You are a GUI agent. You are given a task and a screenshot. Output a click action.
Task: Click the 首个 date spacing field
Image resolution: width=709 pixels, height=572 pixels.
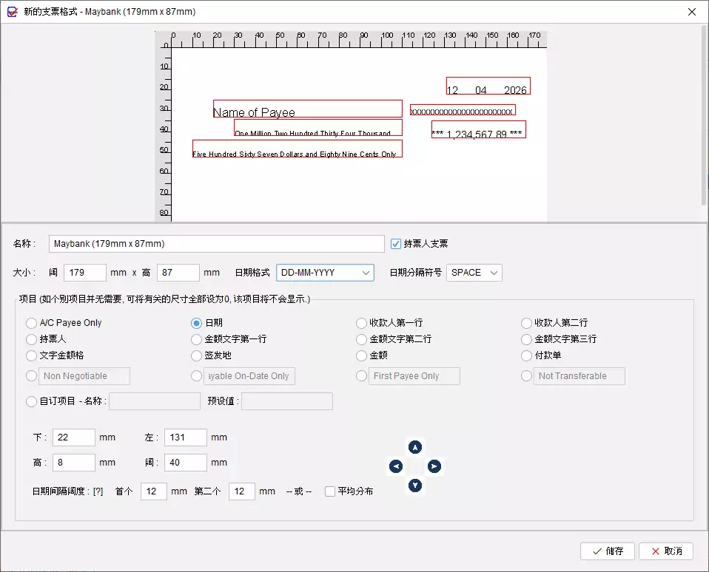[154, 491]
